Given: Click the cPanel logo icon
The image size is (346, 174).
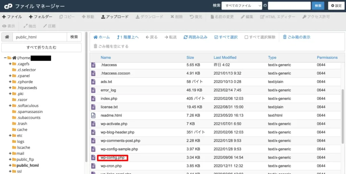Looking at the screenshot, I should point(8,6).
